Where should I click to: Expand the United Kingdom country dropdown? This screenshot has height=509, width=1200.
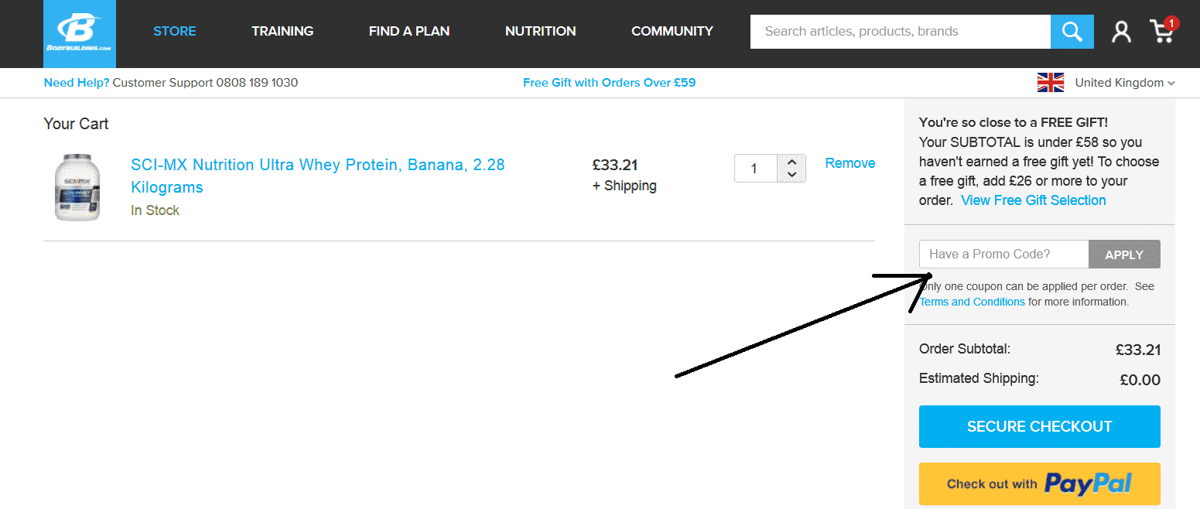1171,84
